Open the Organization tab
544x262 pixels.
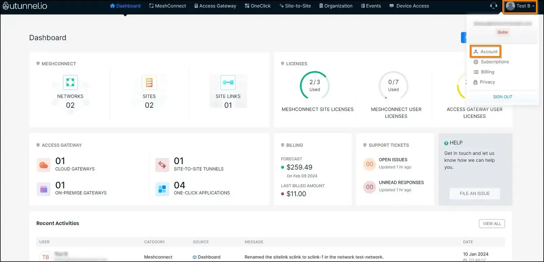[x=336, y=6]
